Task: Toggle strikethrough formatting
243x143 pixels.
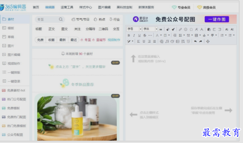Action: (x=145, y=35)
